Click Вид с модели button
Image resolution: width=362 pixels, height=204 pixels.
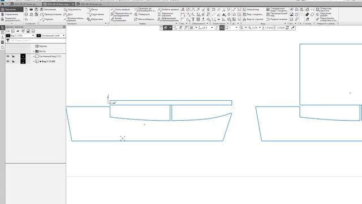click(253, 14)
